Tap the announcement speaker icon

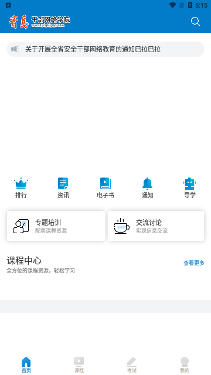tap(15, 49)
